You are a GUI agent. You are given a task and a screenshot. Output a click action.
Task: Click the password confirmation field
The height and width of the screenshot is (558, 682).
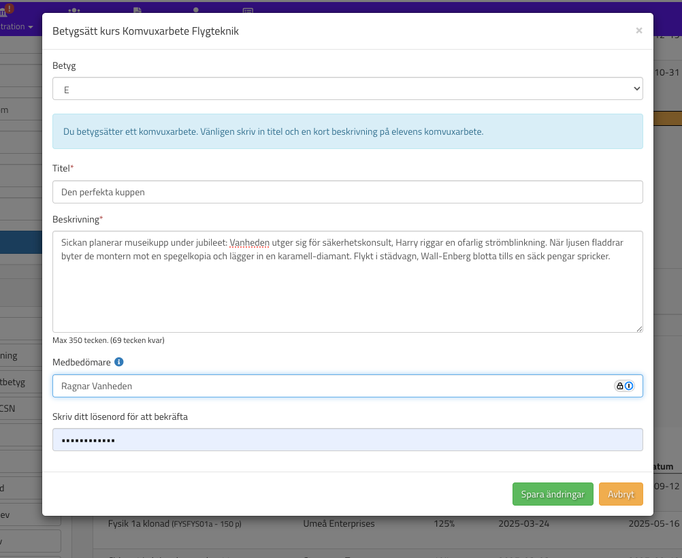[x=347, y=440]
